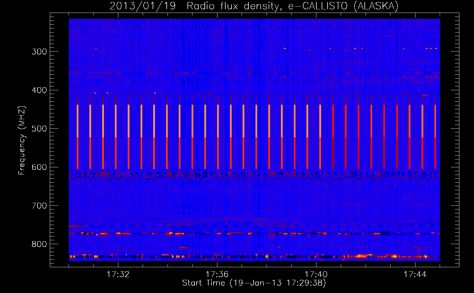This screenshot has width=474, height=293.
Task: Click the 800 frequency tick label
Action: coord(39,244)
